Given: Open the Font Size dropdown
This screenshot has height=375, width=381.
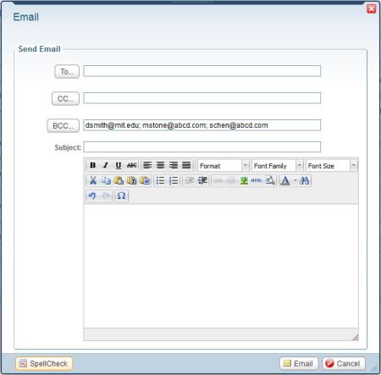Looking at the screenshot, I should click(x=331, y=166).
